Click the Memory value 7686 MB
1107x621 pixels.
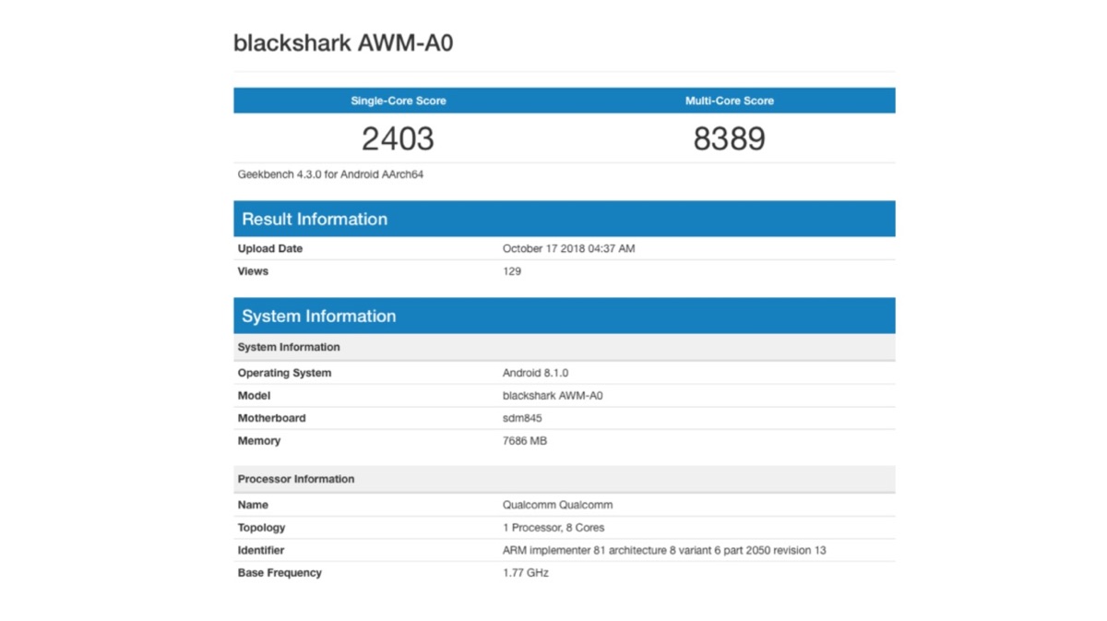[524, 441]
